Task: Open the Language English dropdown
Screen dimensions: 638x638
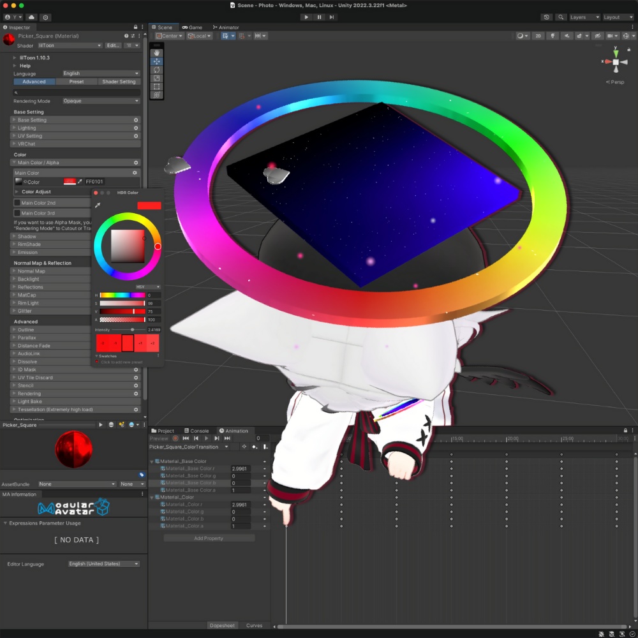Action: pyautogui.click(x=101, y=73)
